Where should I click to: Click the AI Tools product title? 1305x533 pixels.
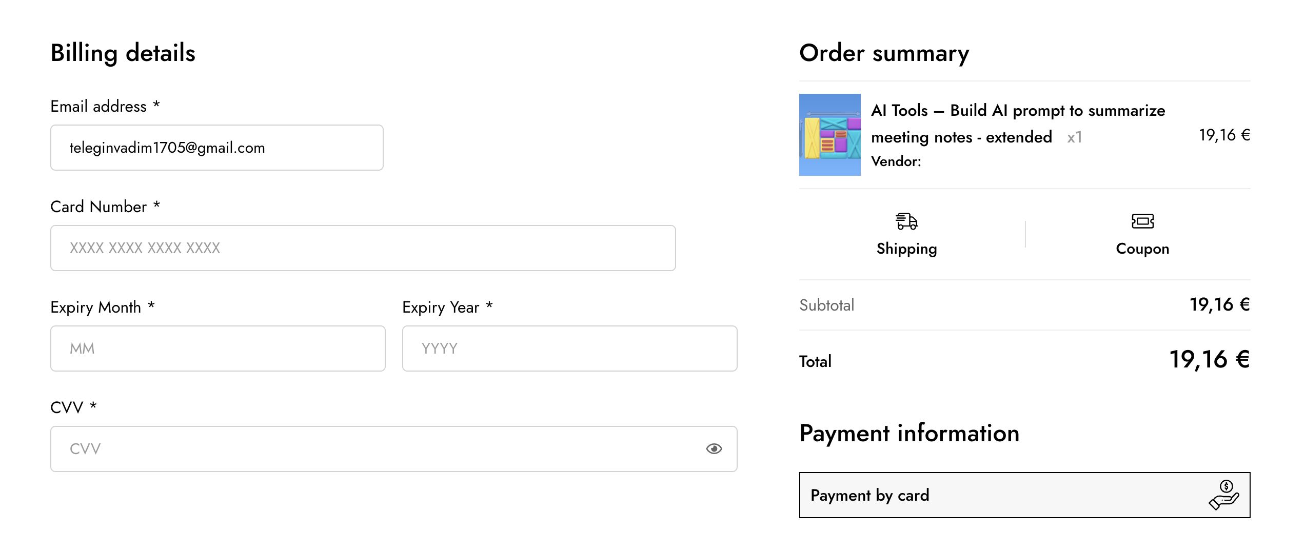(1018, 124)
